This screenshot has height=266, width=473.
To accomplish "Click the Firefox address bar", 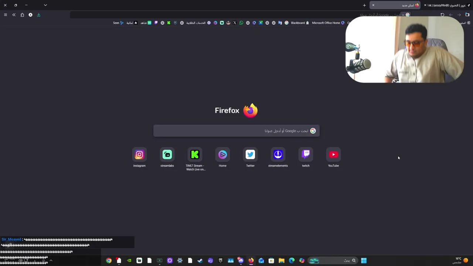I will pos(240,15).
